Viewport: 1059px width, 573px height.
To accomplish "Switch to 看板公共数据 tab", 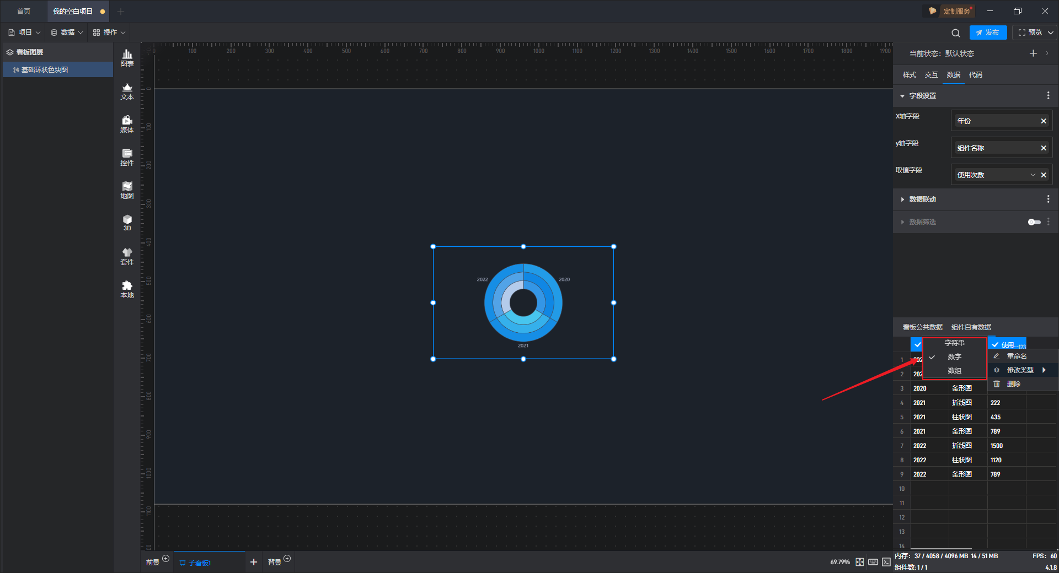I will pyautogui.click(x=922, y=327).
